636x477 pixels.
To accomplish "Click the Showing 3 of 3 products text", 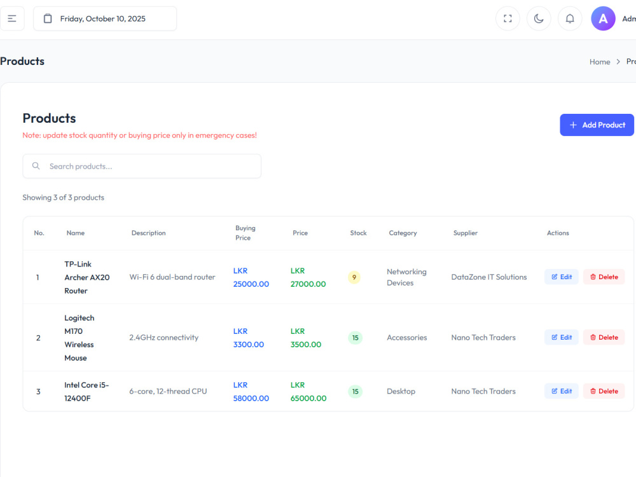I will pyautogui.click(x=63, y=198).
